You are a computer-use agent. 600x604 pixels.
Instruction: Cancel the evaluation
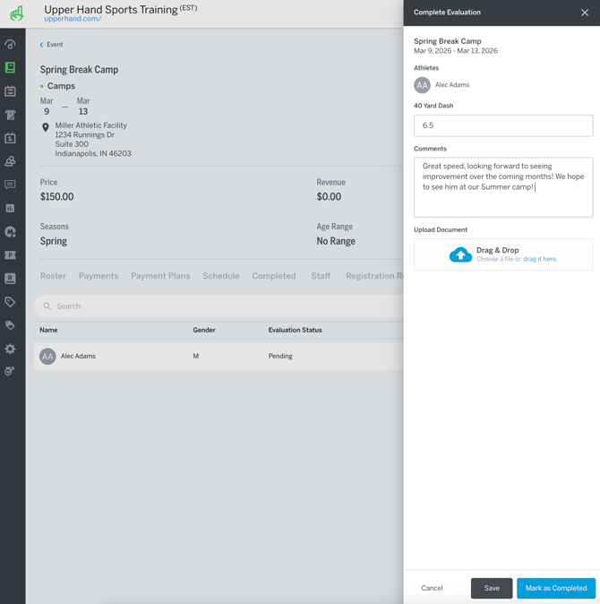pos(432,588)
